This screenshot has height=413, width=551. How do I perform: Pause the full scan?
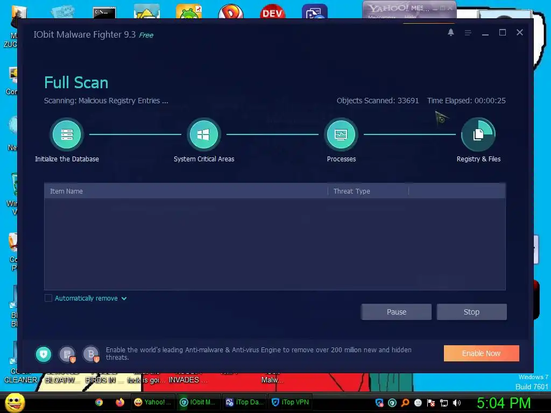pos(397,312)
